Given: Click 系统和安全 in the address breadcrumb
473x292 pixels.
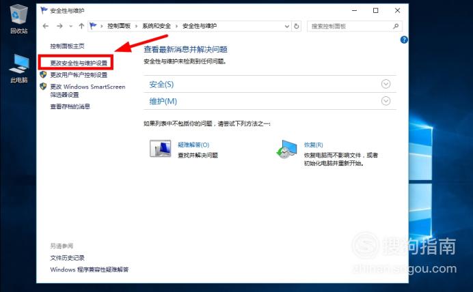Looking at the screenshot, I should pyautogui.click(x=157, y=26).
